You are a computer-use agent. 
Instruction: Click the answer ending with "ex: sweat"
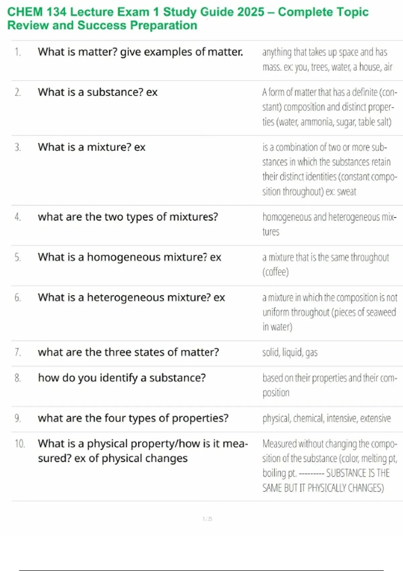pyautogui.click(x=329, y=169)
